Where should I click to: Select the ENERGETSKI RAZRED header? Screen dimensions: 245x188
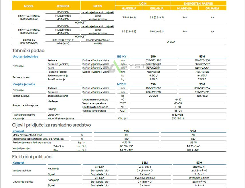point(198,3)
